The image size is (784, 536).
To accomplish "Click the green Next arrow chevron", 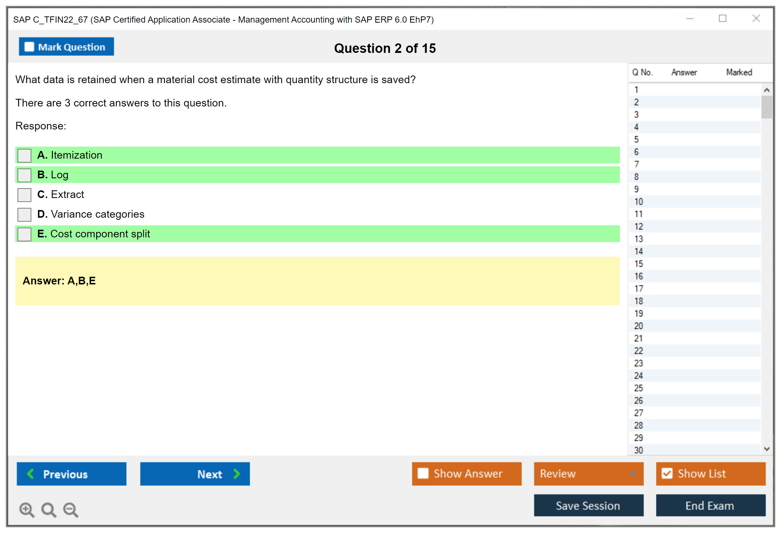I will pyautogui.click(x=237, y=474).
